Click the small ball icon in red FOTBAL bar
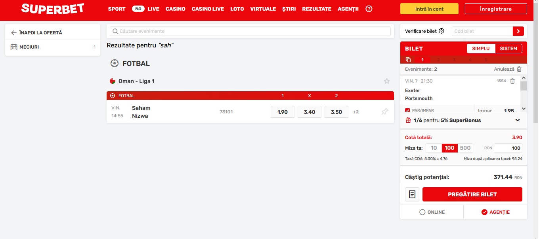 pos(113,96)
